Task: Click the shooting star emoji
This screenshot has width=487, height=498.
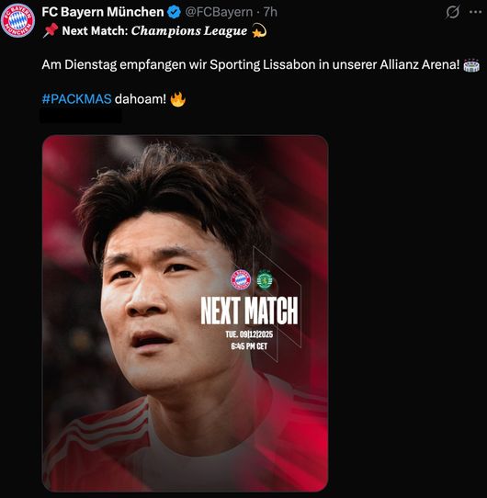Action: (259, 30)
